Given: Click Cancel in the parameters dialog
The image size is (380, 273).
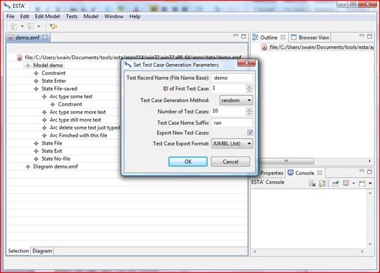Looking at the screenshot, I should point(230,162).
